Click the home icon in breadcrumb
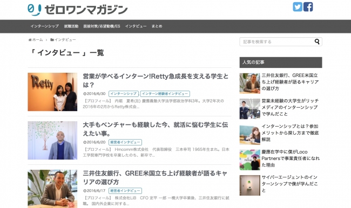Viewport: 351px width, 208px height. point(30,40)
